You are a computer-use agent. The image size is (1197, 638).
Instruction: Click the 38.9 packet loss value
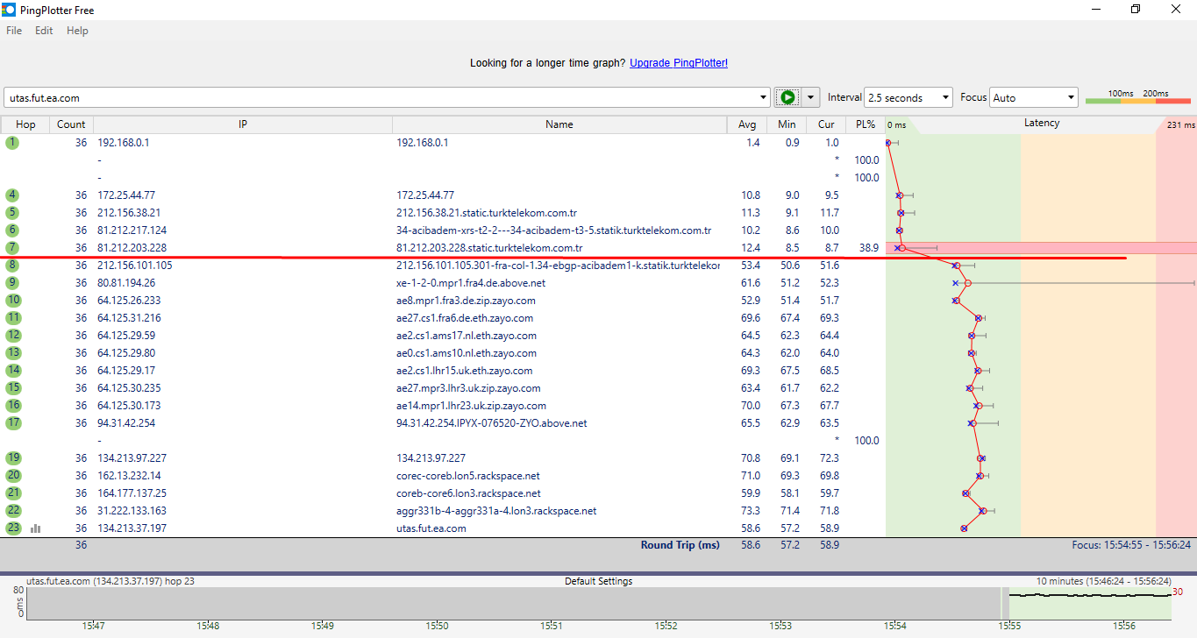click(x=869, y=248)
